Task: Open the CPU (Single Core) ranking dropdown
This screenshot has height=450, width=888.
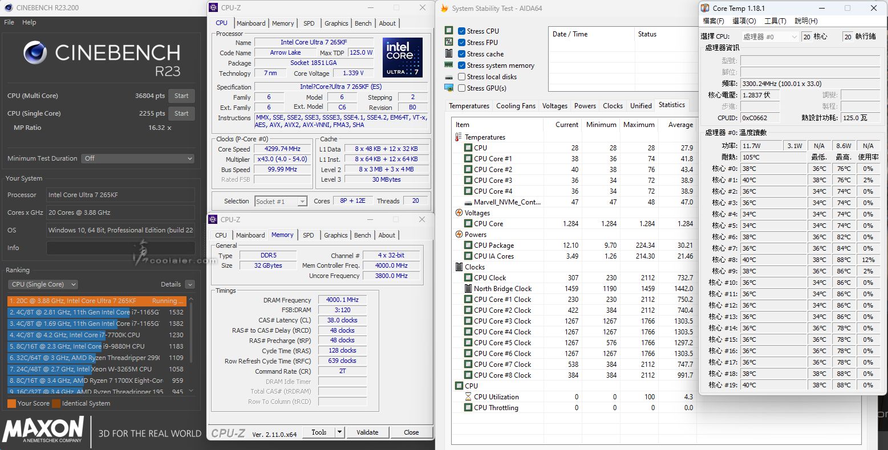Action: (x=43, y=284)
